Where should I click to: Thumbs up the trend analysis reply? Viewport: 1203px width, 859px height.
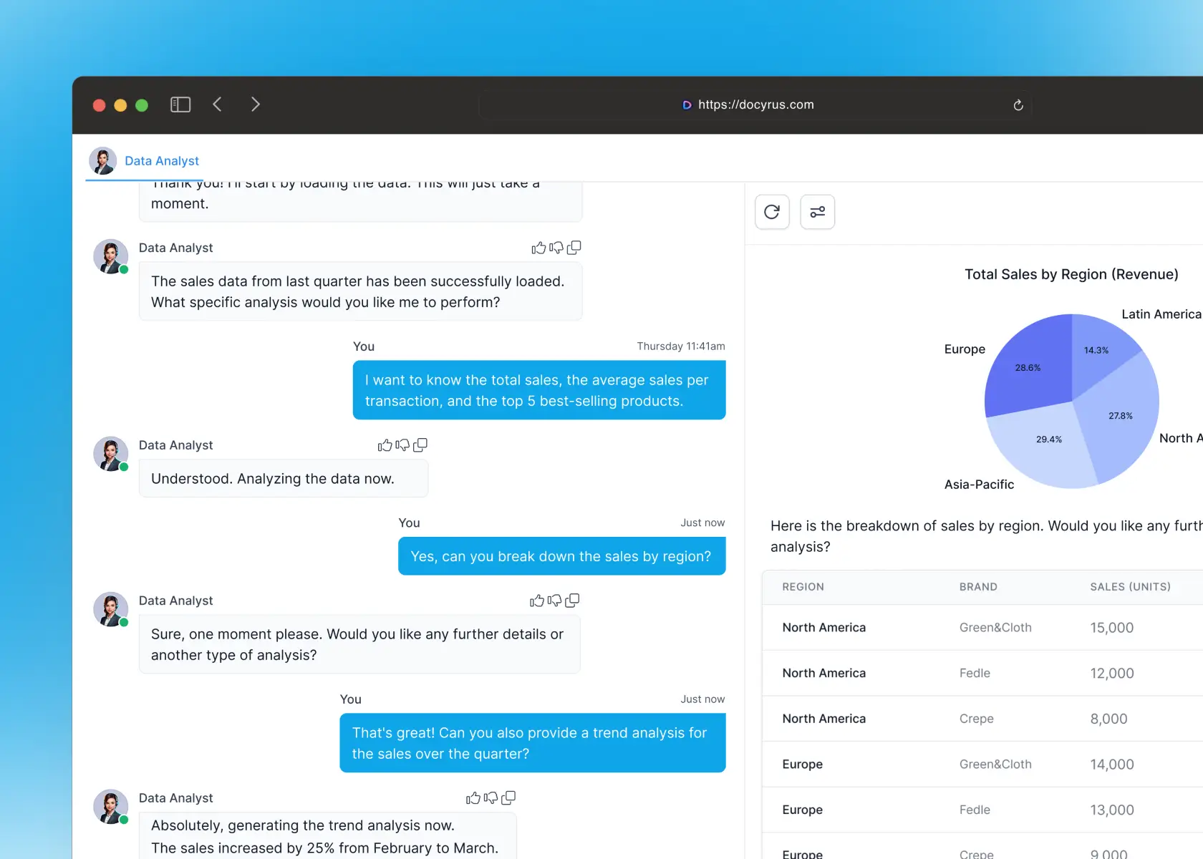(473, 797)
